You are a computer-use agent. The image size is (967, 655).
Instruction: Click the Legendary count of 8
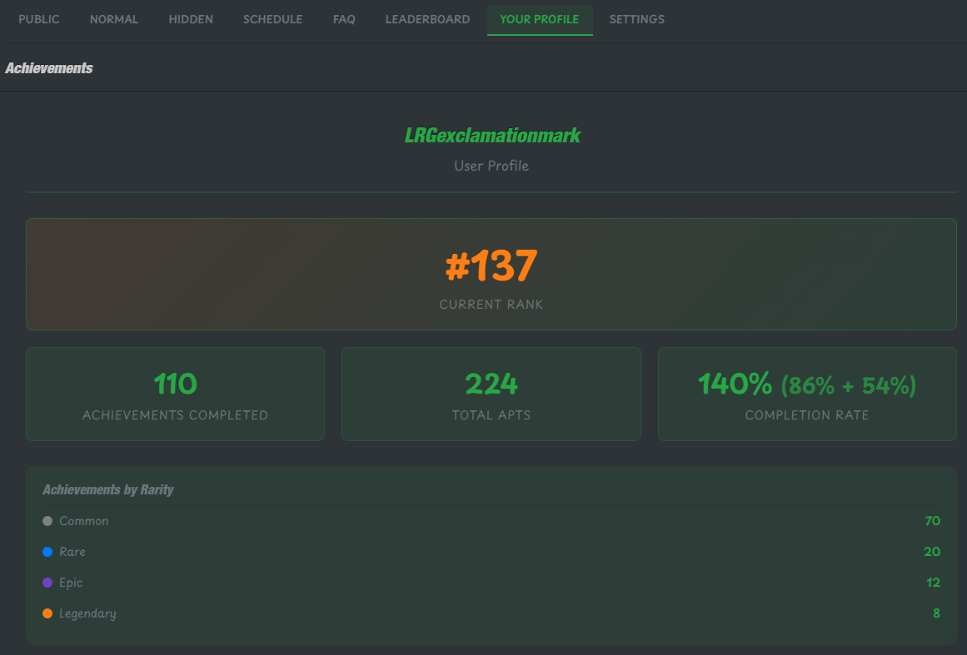[937, 613]
